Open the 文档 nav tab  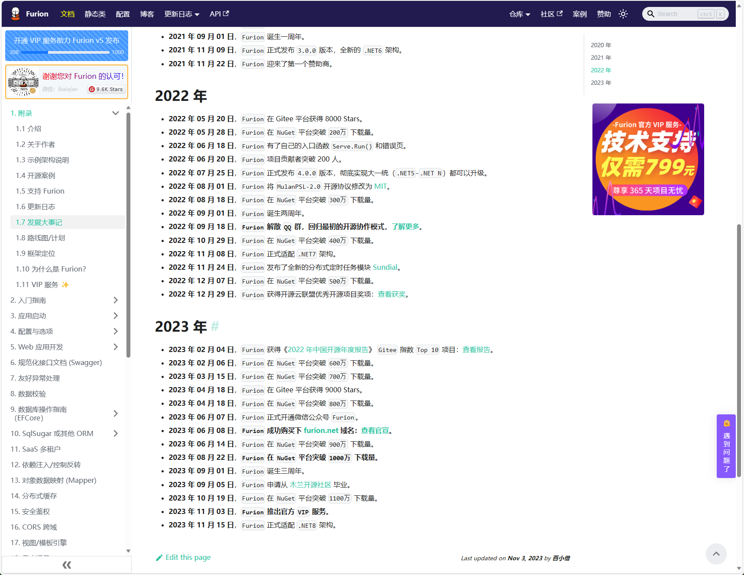[68, 14]
